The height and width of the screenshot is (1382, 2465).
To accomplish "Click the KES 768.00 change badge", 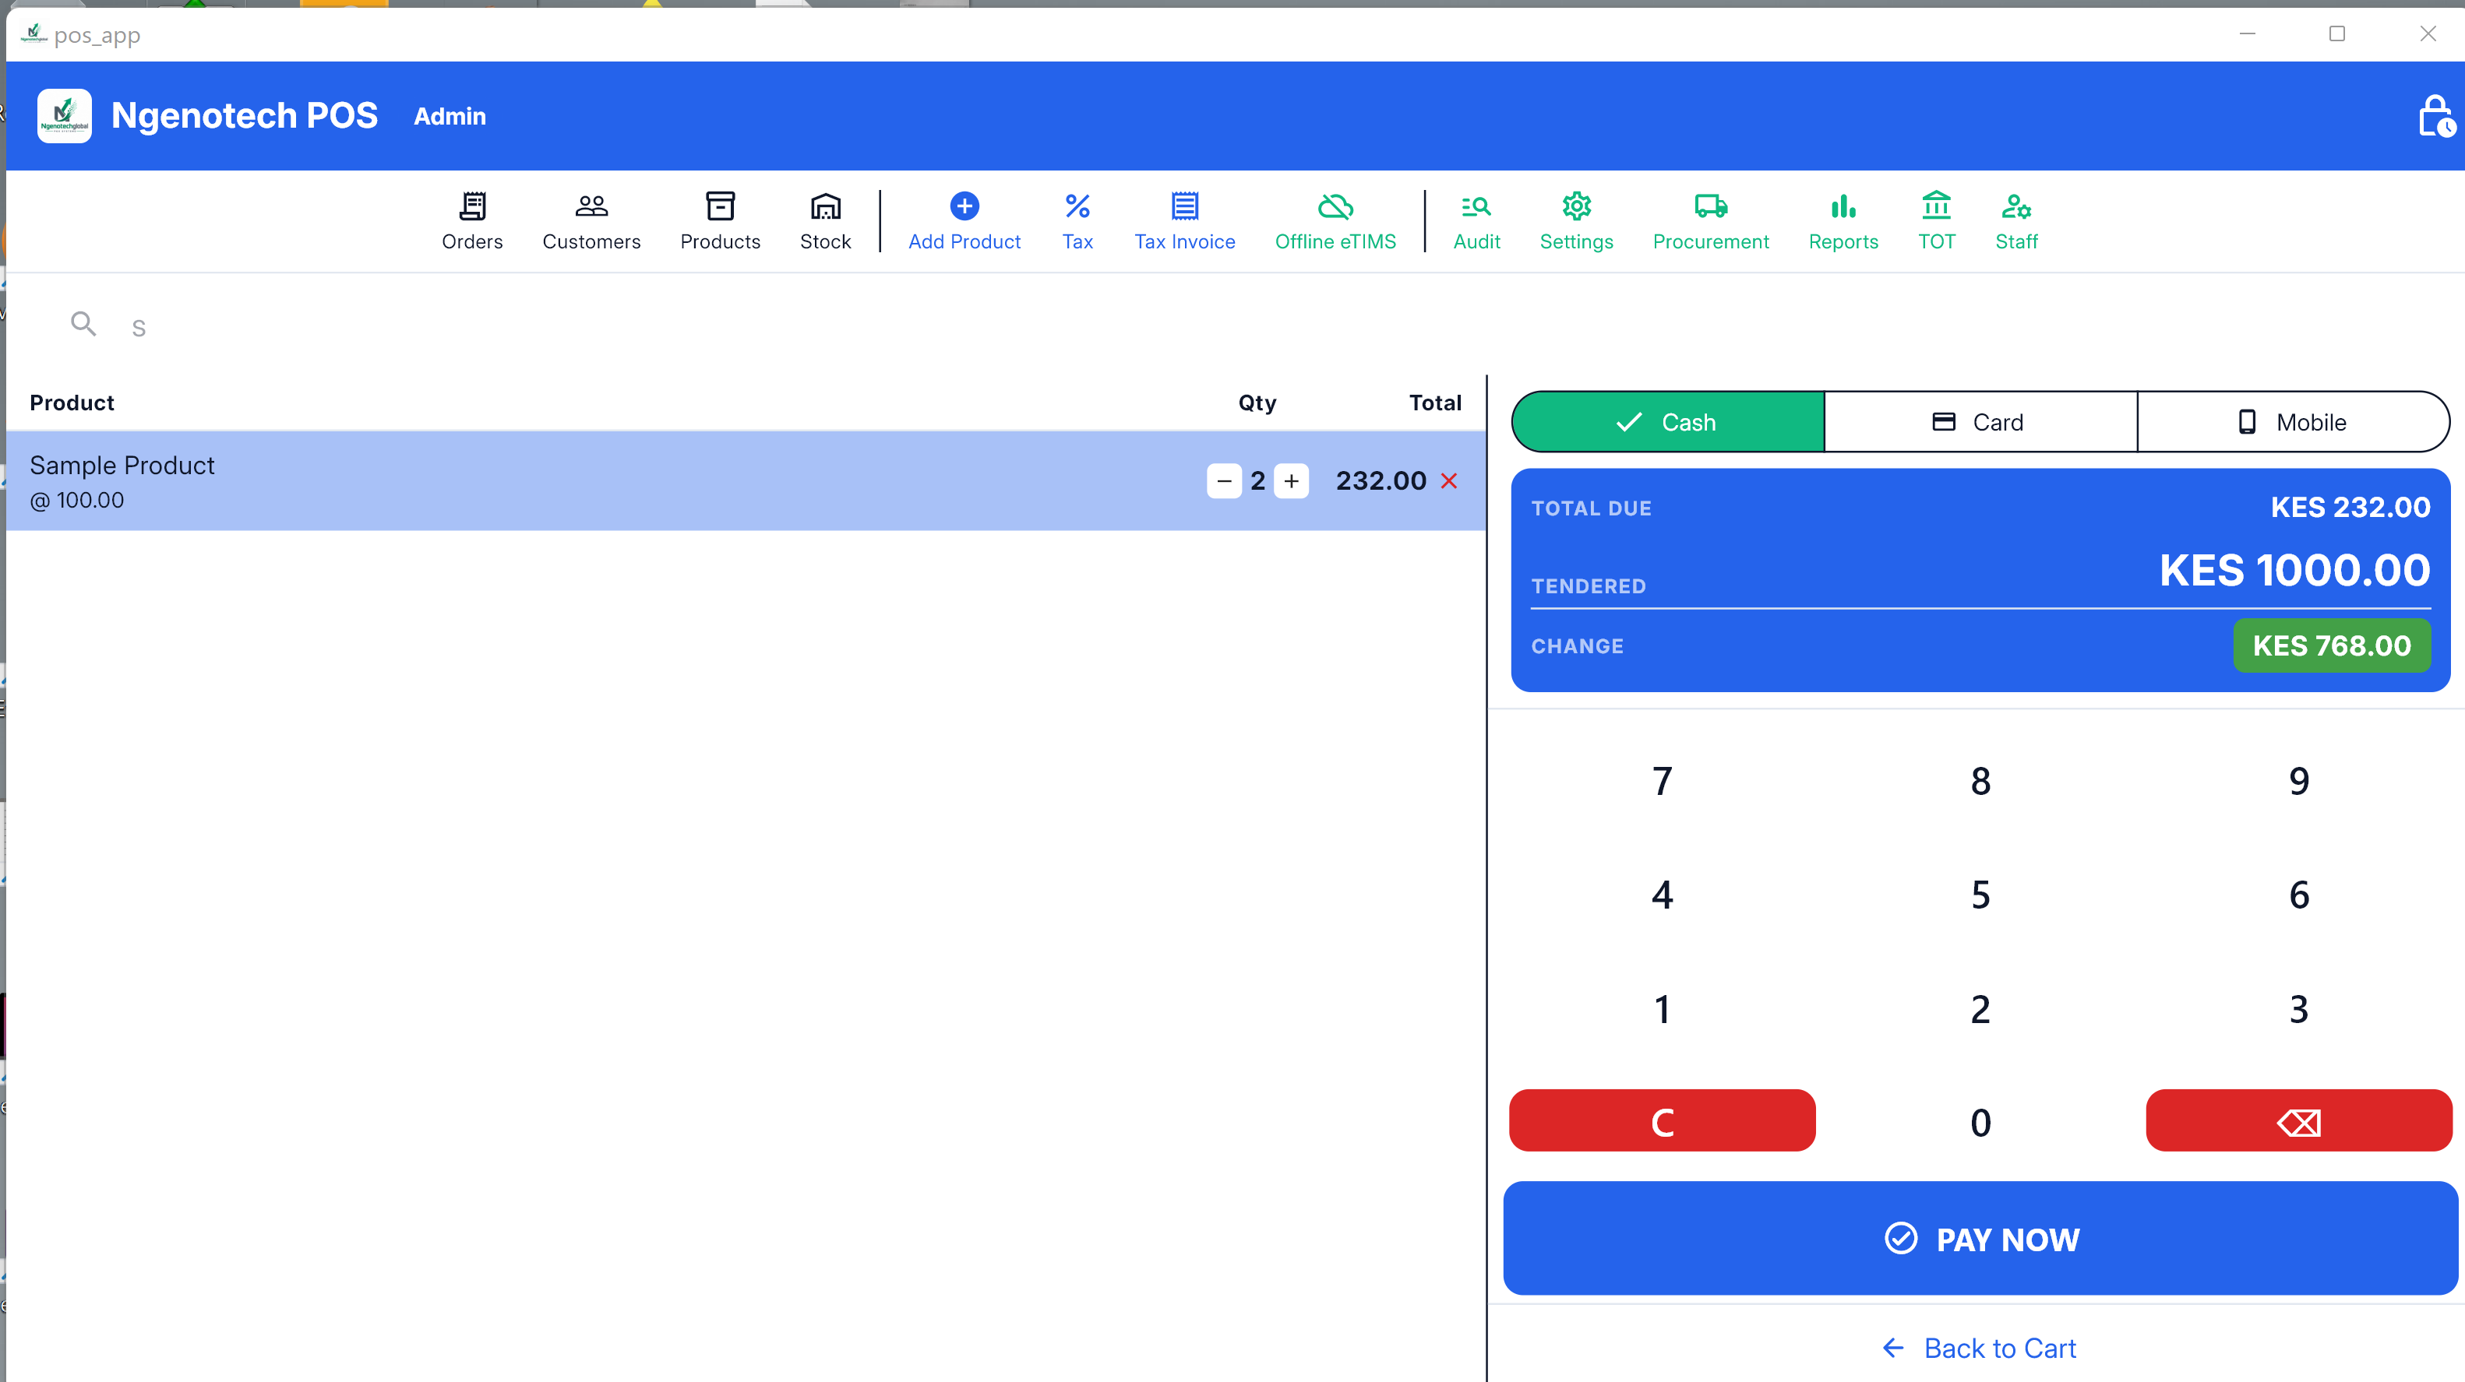I will [x=2331, y=645].
